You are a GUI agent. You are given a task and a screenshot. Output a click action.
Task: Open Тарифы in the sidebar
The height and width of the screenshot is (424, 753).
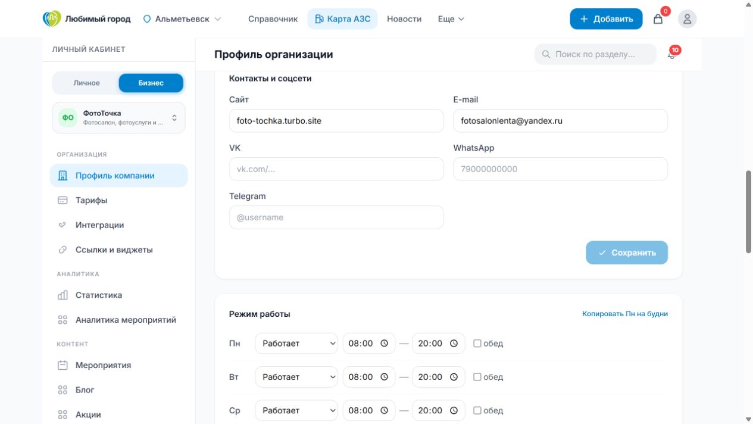coord(118,201)
